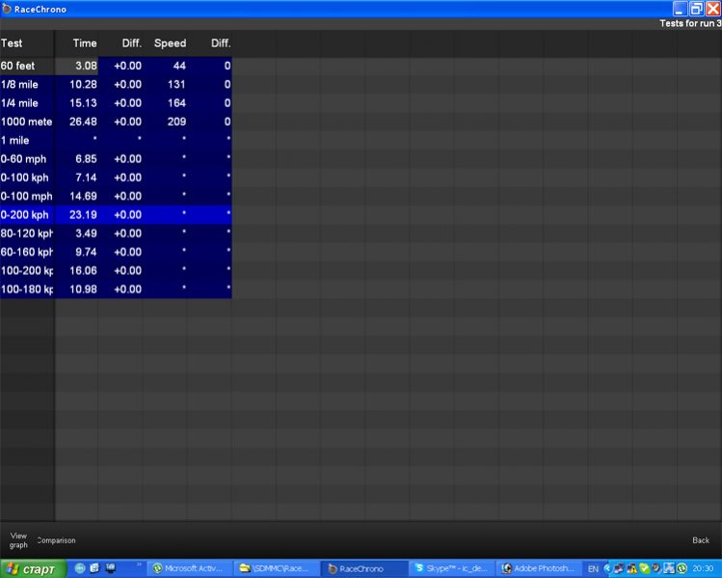Click the EN language indicator
The width and height of the screenshot is (722, 578).
[594, 568]
